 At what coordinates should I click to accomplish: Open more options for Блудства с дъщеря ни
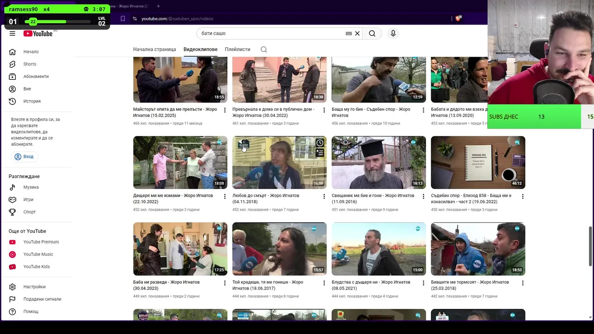(x=423, y=283)
